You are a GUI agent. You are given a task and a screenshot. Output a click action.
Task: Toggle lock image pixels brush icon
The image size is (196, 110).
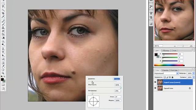point(167,77)
